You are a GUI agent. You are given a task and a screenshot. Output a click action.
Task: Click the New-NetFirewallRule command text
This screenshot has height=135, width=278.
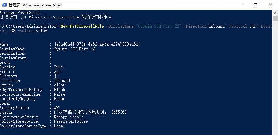pos(82,26)
